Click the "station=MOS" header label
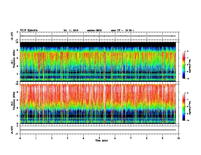201x155 pixels. coord(94,30)
